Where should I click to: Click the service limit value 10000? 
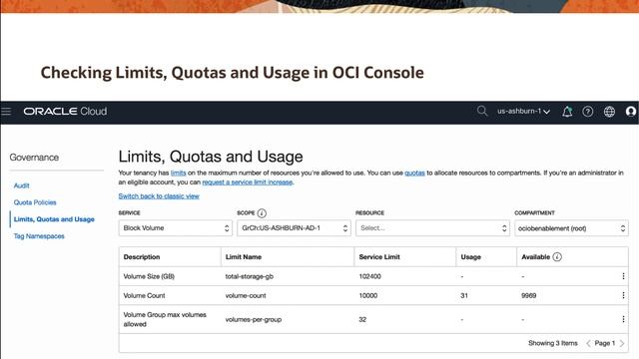pos(368,295)
